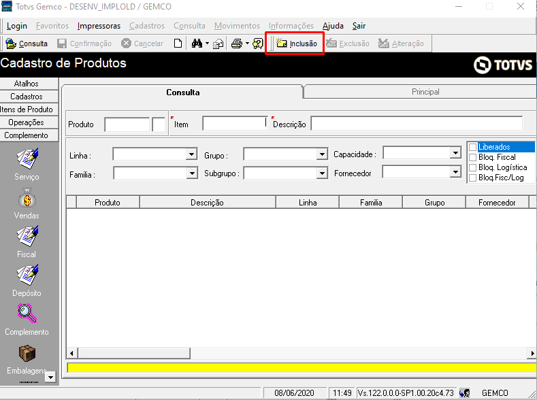Enable the Bloq. Logística checkbox
This screenshot has height=400, width=537.
[x=472, y=167]
